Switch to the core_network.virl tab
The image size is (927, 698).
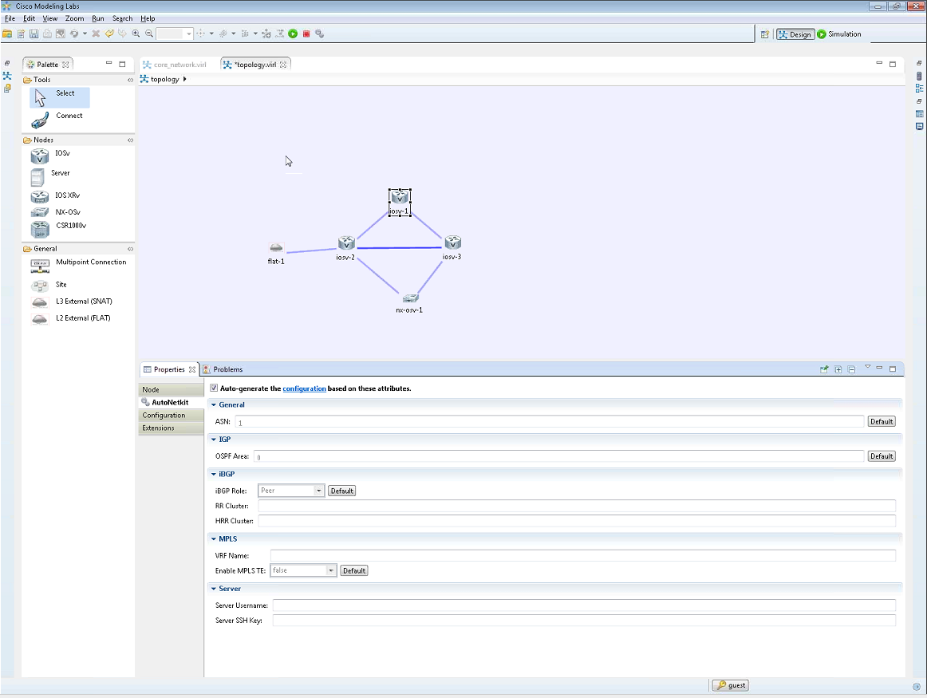(179, 65)
